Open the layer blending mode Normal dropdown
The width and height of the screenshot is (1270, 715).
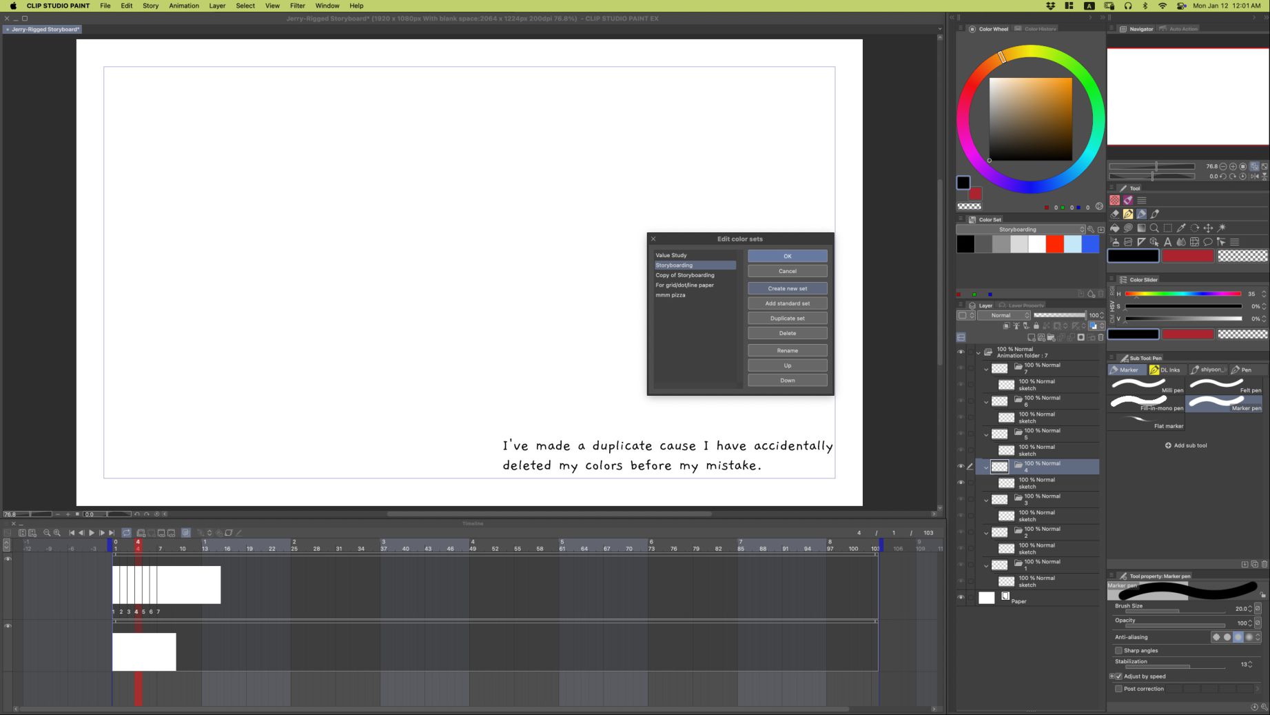click(1004, 315)
